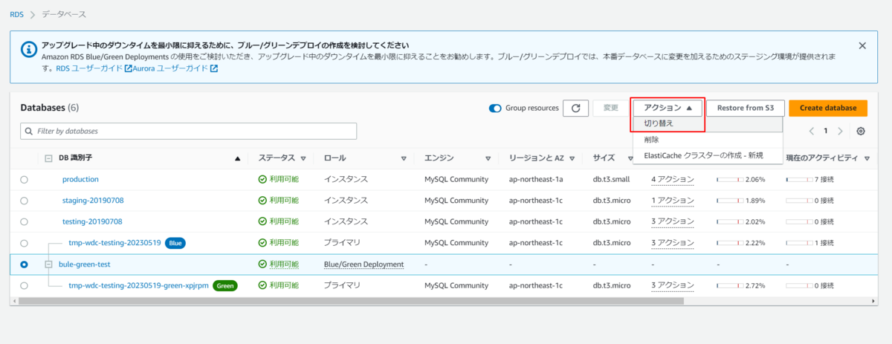This screenshot has width=892, height=344.
Task: Choose 切り替え from the actions menu
Action: [x=659, y=123]
